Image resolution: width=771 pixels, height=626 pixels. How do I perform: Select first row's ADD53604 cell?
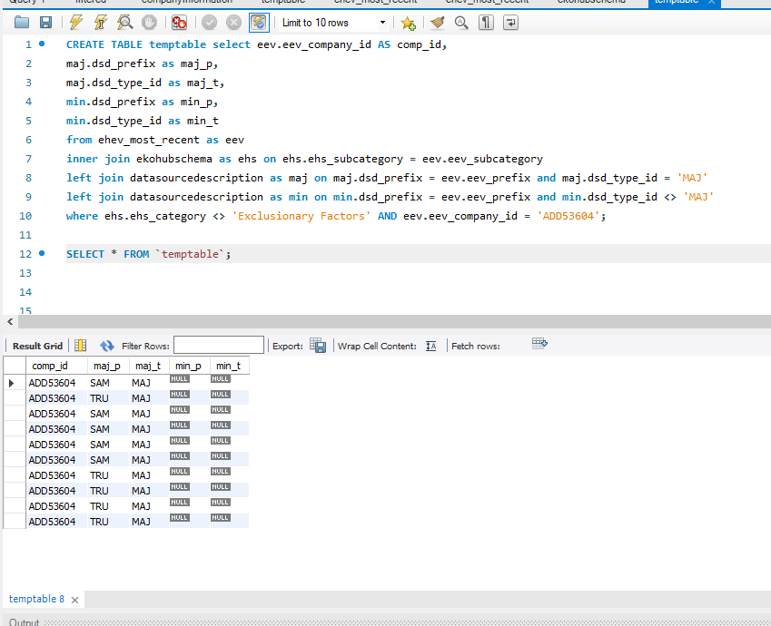(56, 383)
